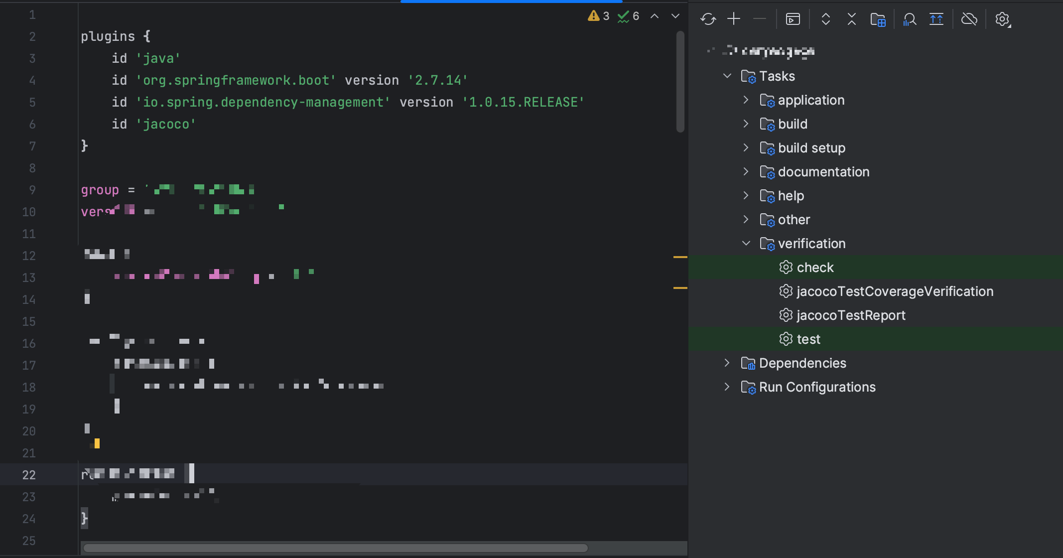Select the jacocoTestReport task

point(851,315)
